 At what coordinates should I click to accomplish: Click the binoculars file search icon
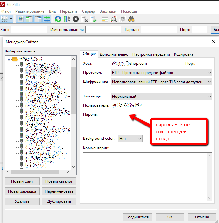point(131,19)
